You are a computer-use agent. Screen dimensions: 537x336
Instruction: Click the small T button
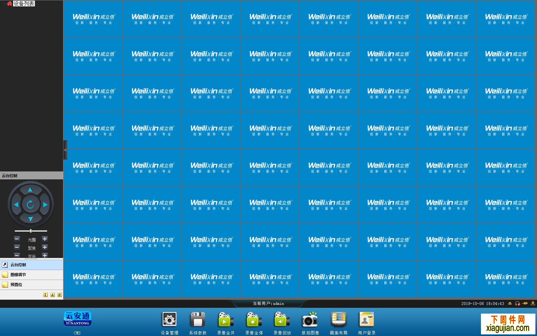45,295
